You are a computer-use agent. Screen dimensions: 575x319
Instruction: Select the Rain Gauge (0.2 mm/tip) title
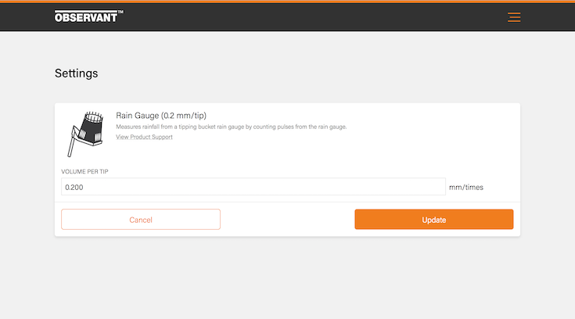(x=161, y=116)
